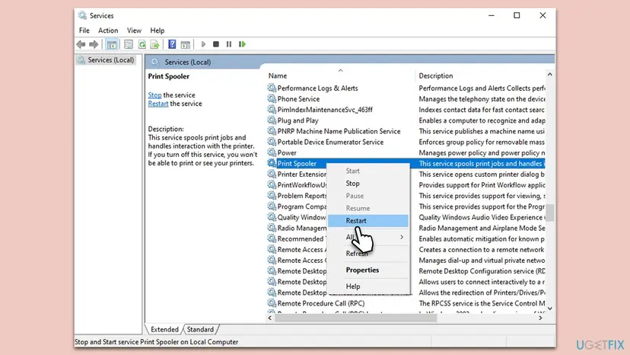Screen dimensions: 630x355
Task: Toggle the Show/Hide Action Pane icon
Action: pyautogui.click(x=185, y=44)
